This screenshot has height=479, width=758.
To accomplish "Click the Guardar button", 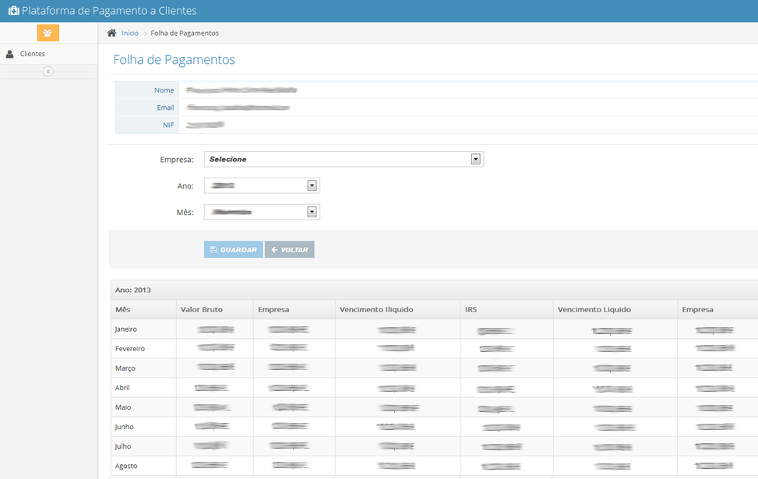I will pos(234,249).
